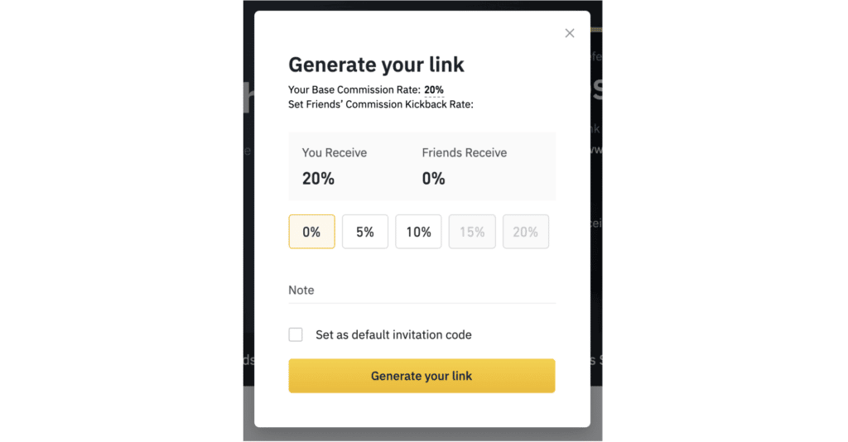Click the 'Generate your link' dialog heading
This screenshot has height=442, width=848.
click(x=376, y=65)
